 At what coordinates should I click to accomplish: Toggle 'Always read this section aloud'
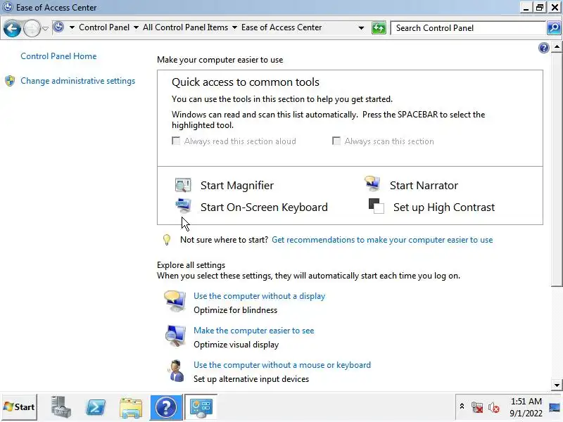point(176,141)
